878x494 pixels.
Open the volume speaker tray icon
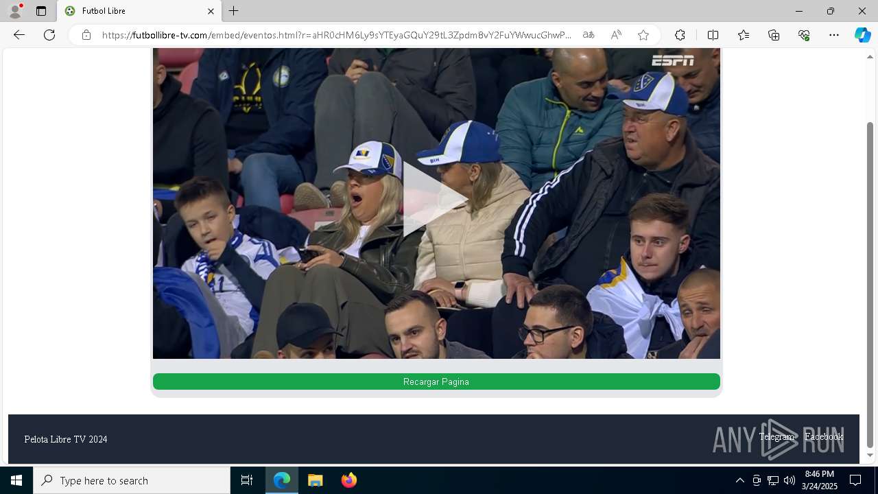coord(790,480)
